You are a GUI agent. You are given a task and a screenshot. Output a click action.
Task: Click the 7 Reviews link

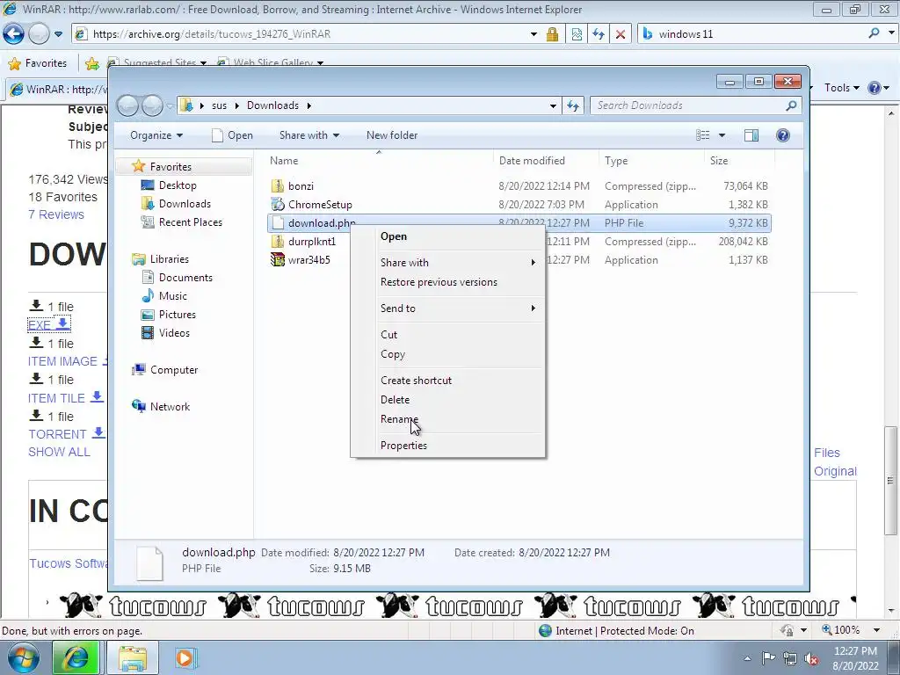[56, 214]
